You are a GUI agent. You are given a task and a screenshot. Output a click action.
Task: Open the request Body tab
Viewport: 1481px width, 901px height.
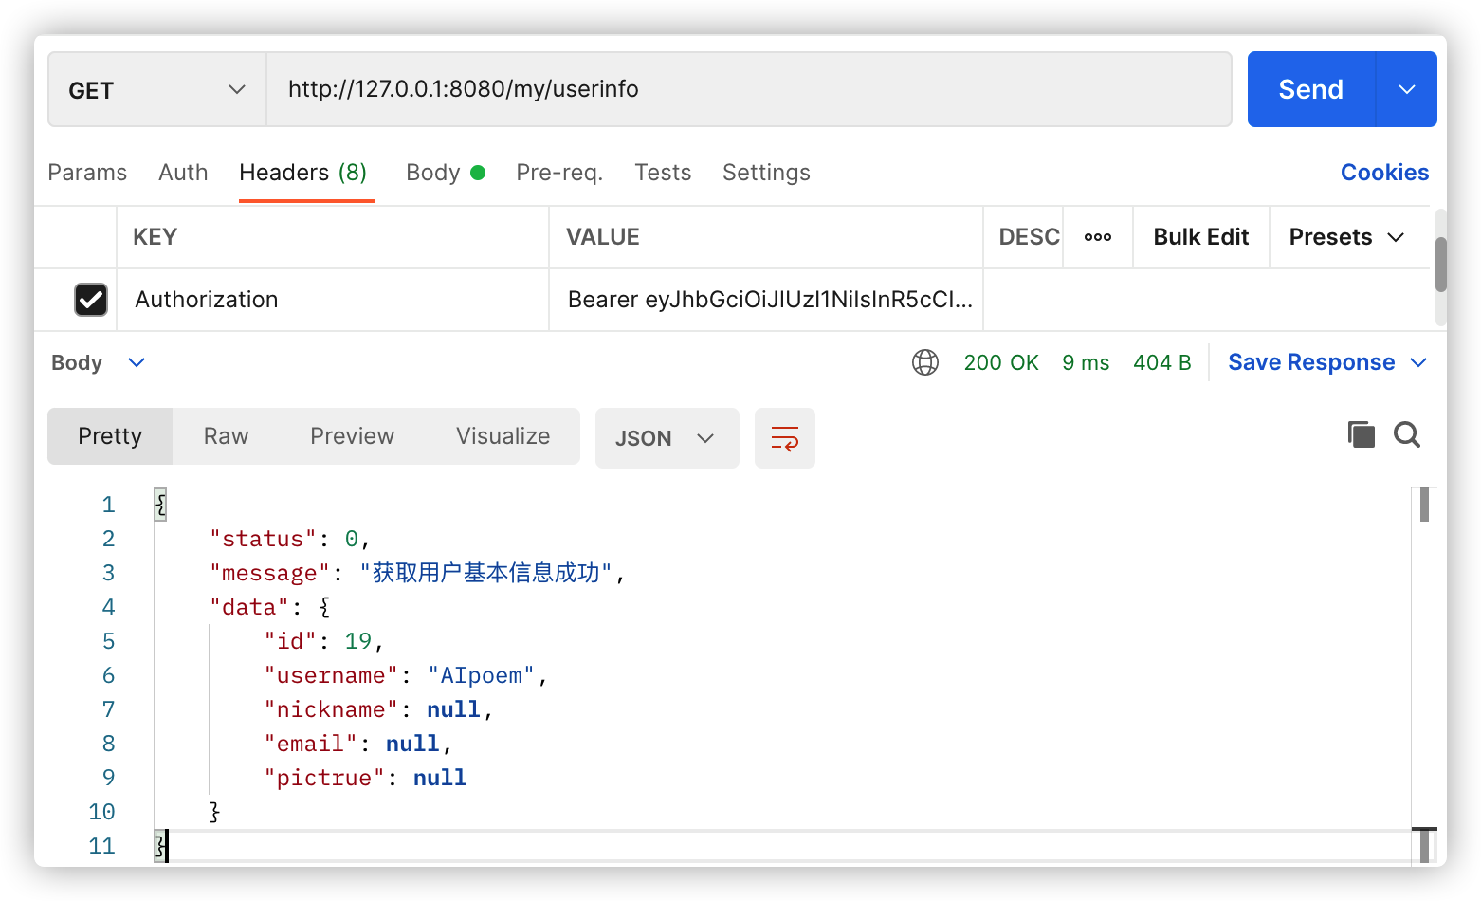pos(445,173)
